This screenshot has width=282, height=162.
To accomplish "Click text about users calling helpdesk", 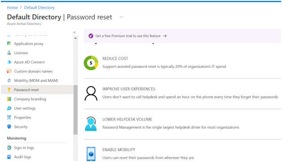I will tap(190, 97).
